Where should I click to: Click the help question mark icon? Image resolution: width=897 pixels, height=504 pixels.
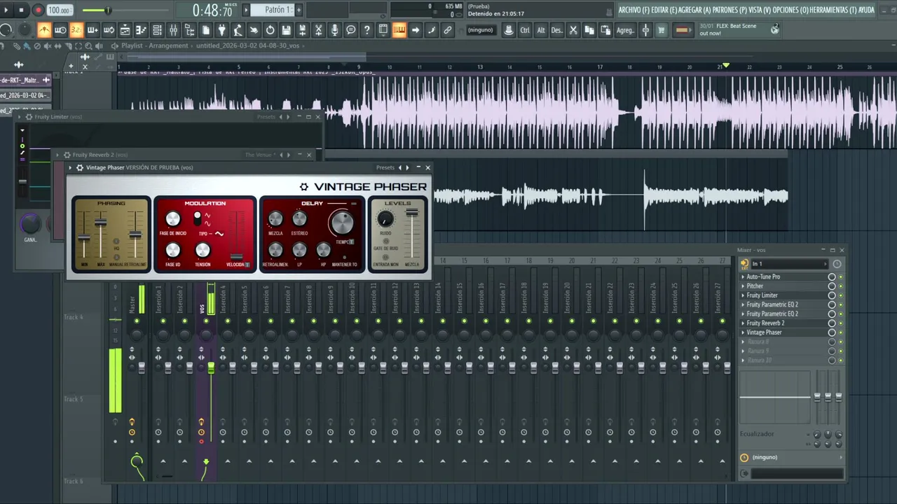pyautogui.click(x=367, y=29)
